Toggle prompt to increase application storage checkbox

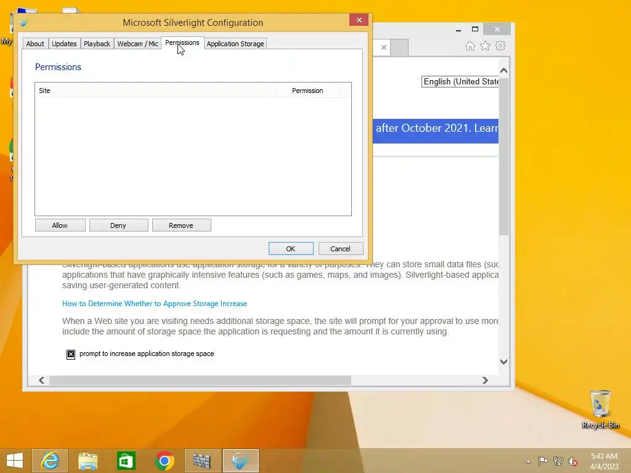click(x=71, y=354)
